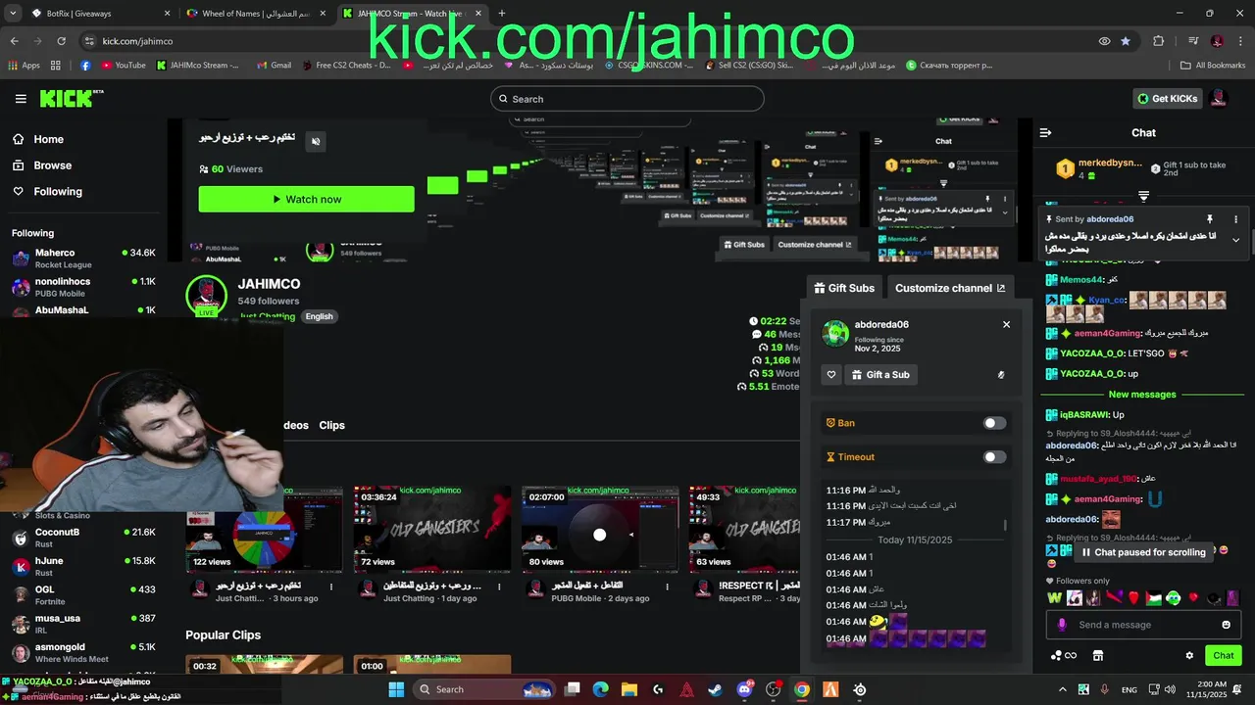
Task: Open options for the 1 day ago video
Action: coord(501,587)
